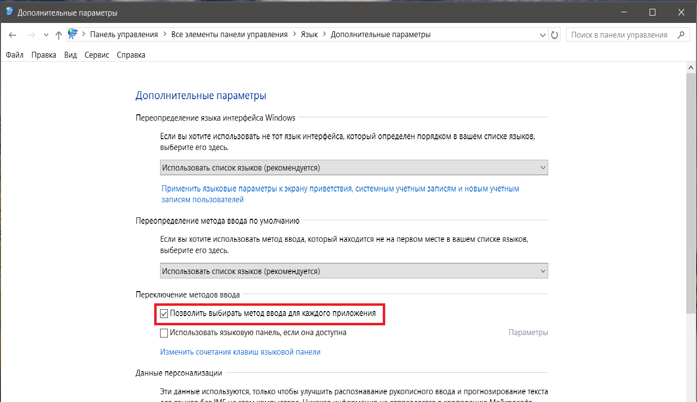Image resolution: width=697 pixels, height=402 pixels.
Task: Expand the address bar history dropdown
Action: point(543,35)
